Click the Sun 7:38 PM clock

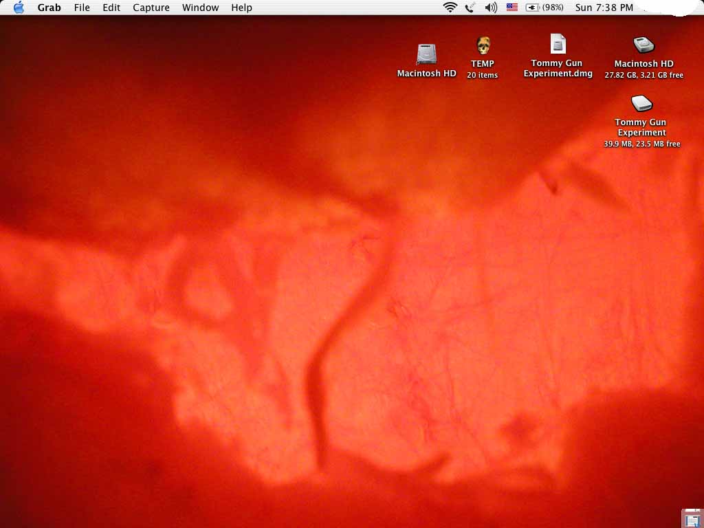pyautogui.click(x=604, y=8)
